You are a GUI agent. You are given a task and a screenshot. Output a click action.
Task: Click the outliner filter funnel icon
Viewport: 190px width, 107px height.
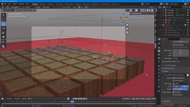tap(186, 7)
